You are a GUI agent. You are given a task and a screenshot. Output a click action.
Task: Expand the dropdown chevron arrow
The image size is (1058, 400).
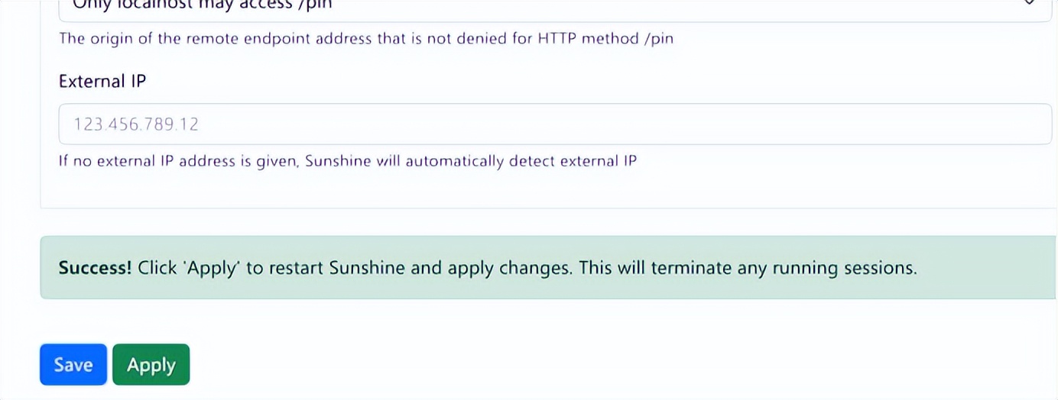tap(1029, 4)
